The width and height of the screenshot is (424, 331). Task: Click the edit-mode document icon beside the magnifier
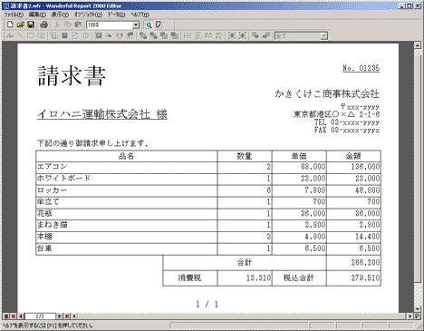click(x=159, y=24)
